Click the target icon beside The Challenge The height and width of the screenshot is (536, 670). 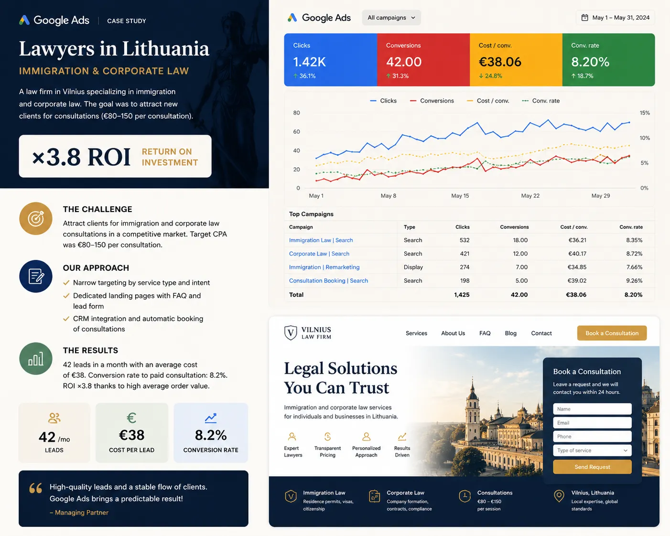[x=36, y=219]
